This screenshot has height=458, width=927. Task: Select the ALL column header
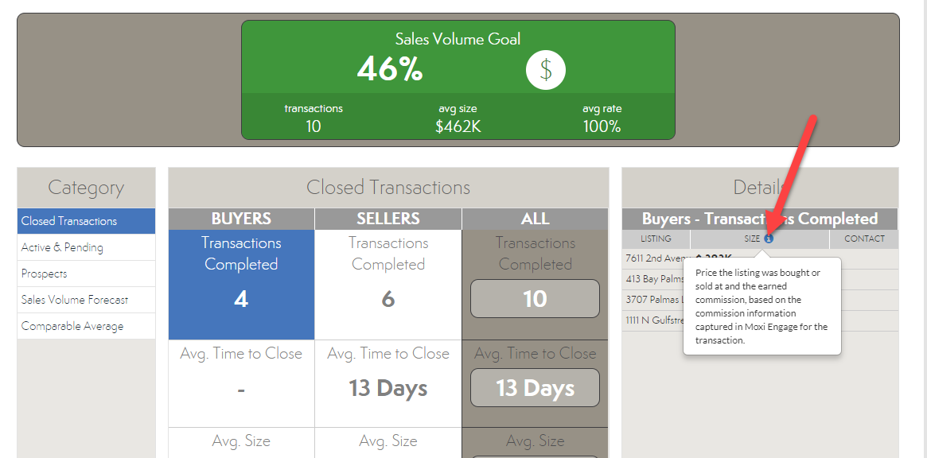(x=535, y=218)
